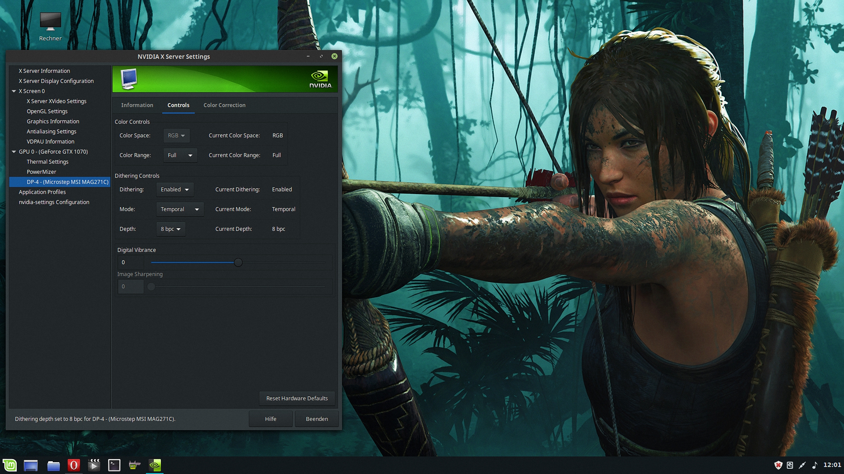Viewport: 844px width, 474px height.
Task: Open the media player clapperboard icon
Action: [x=94, y=465]
